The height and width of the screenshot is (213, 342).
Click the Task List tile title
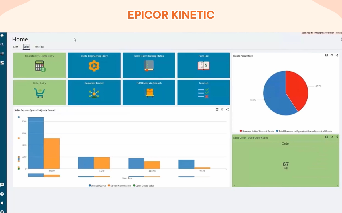[203, 83]
